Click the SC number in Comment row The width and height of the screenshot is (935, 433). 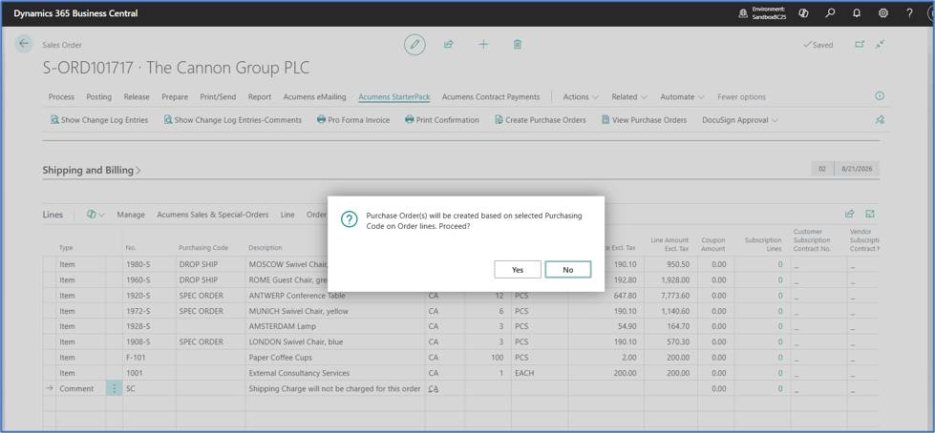(131, 388)
